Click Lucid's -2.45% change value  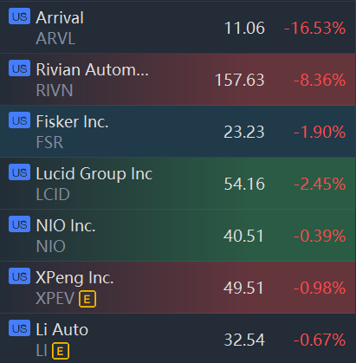[x=320, y=184]
